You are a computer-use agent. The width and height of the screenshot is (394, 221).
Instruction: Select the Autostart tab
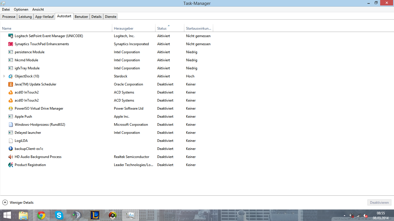pos(64,16)
